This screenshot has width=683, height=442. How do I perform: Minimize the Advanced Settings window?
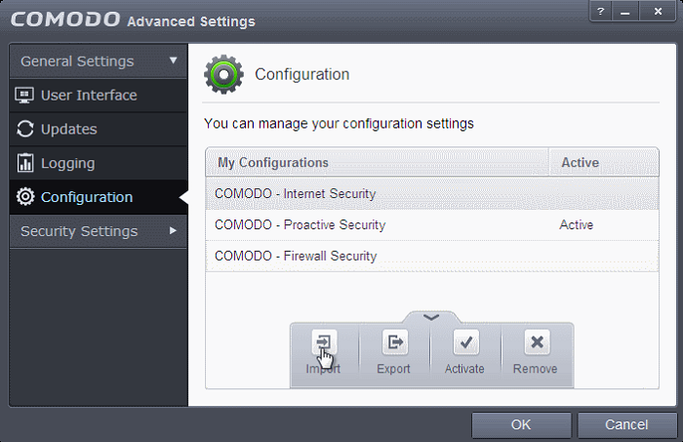point(625,12)
